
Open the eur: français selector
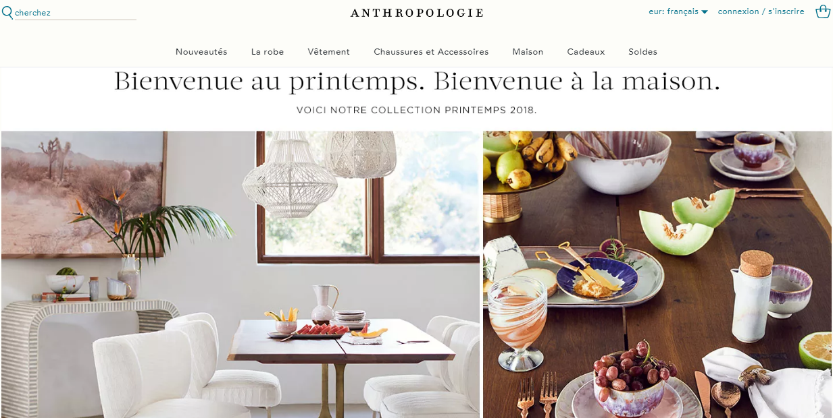[678, 11]
